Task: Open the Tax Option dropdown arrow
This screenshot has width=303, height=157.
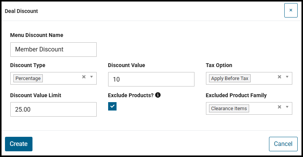Action: pos(287,77)
